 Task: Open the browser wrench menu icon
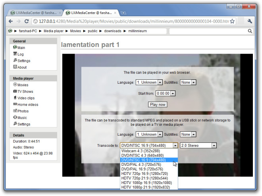tap(250, 21)
